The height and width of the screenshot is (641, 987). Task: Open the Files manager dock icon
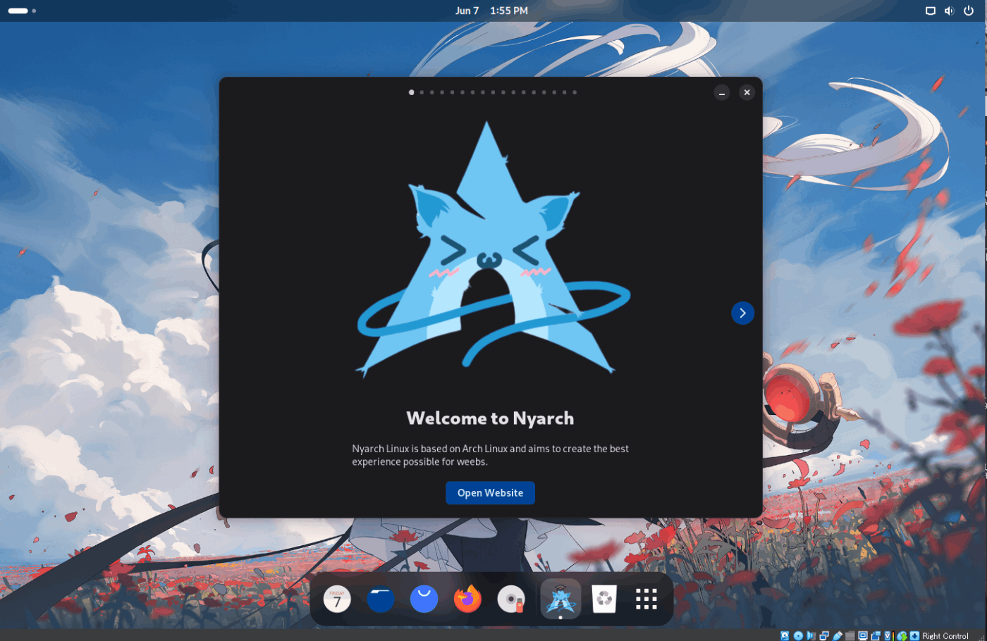381,599
